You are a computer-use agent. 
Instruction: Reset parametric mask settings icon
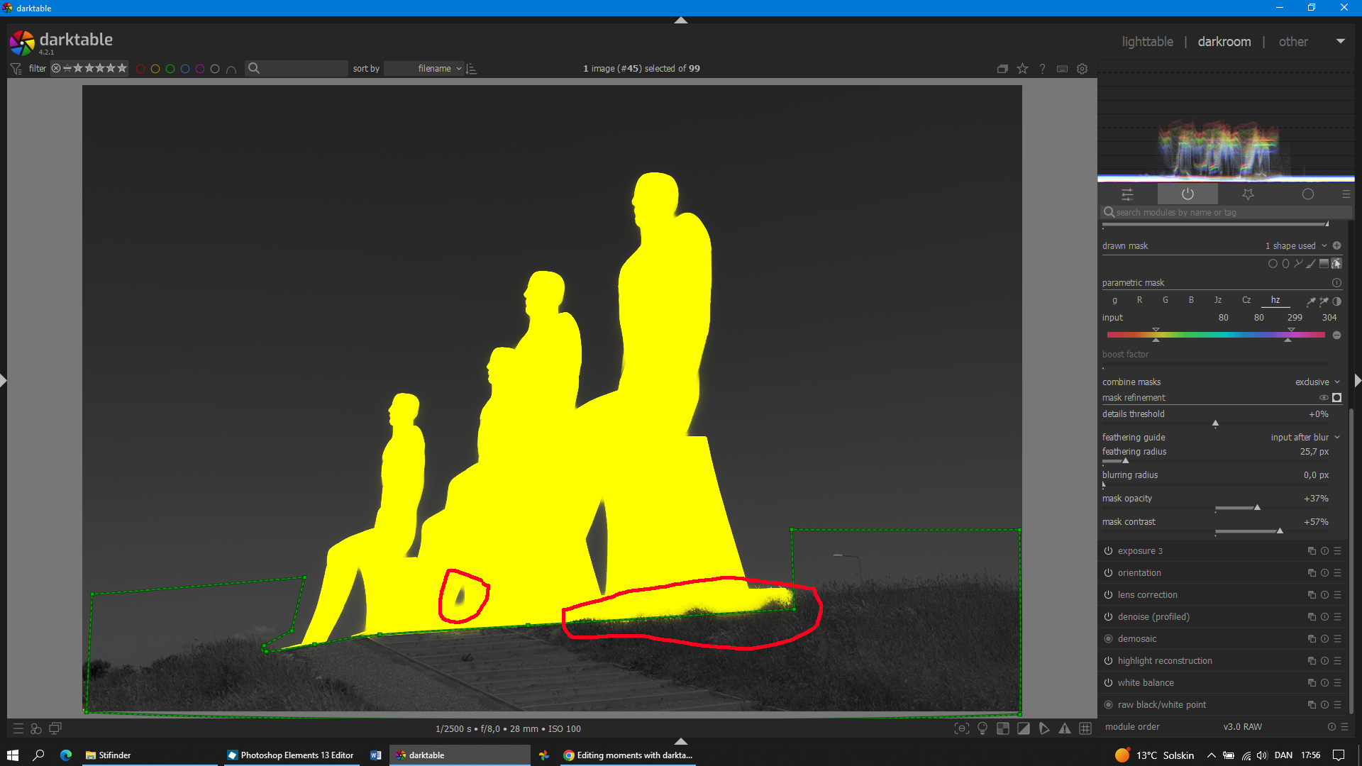[1336, 282]
